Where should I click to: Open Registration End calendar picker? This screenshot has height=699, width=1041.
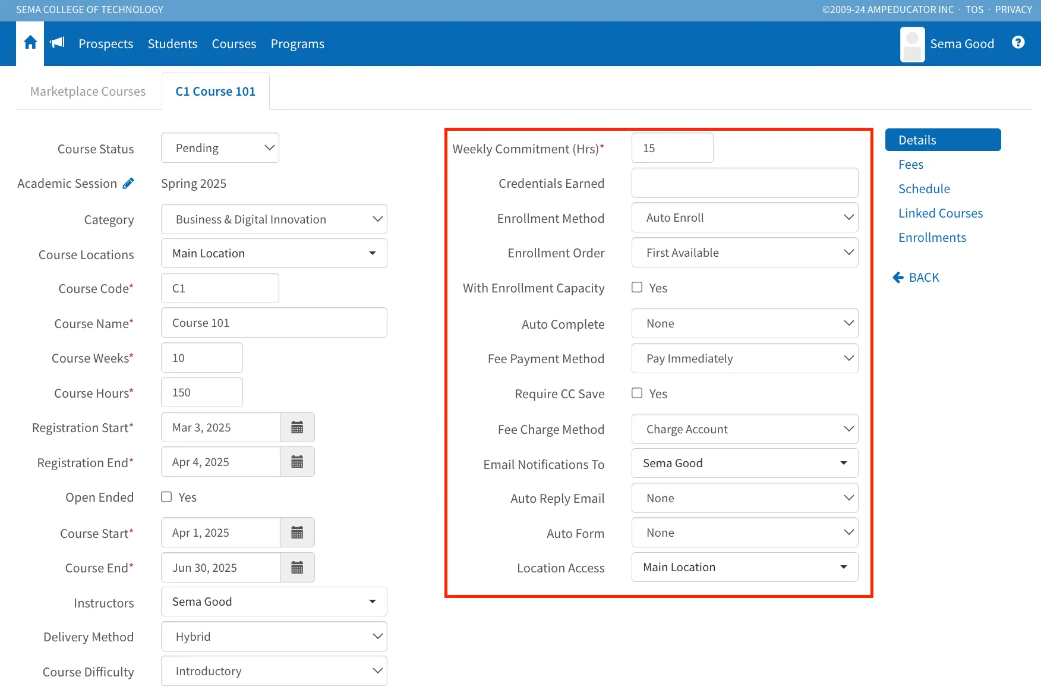click(297, 462)
